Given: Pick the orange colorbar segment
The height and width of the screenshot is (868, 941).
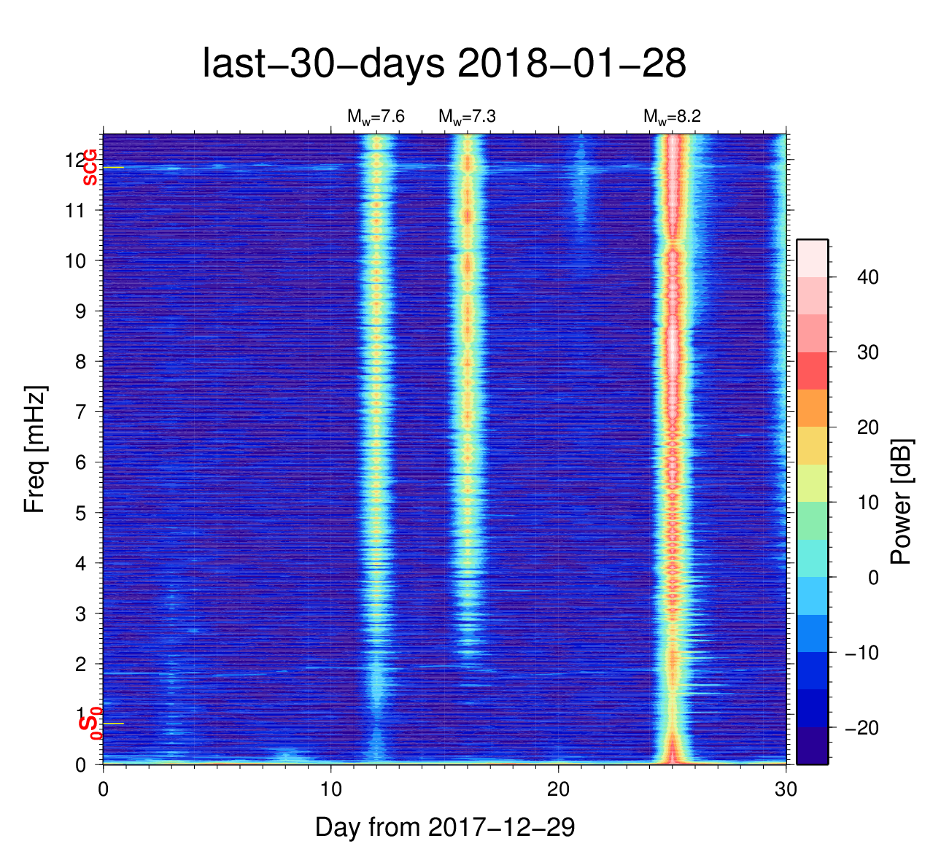Looking at the screenshot, I should coord(812,408).
